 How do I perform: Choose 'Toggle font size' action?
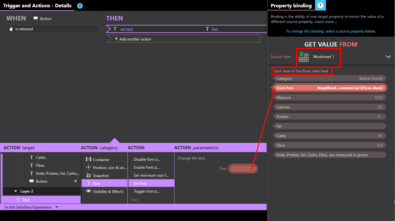pyautogui.click(x=147, y=191)
